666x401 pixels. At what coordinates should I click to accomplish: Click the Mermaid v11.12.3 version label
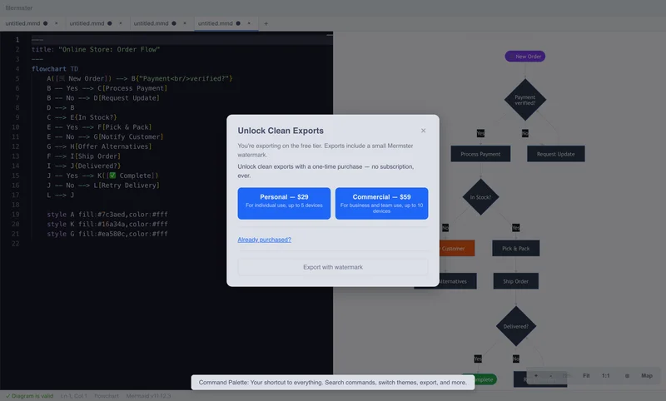[x=148, y=396]
